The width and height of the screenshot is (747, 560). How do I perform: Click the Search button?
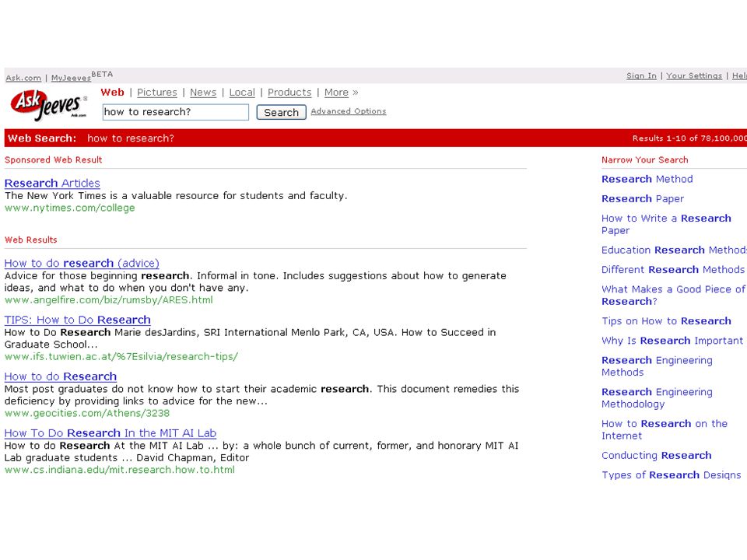click(x=281, y=112)
